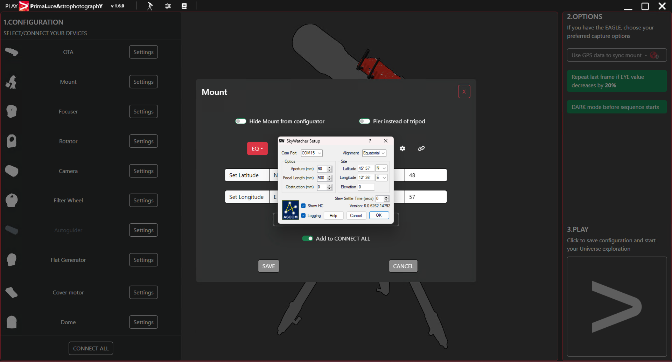The width and height of the screenshot is (672, 362).
Task: Click the Dome device icon
Action: 12,322
